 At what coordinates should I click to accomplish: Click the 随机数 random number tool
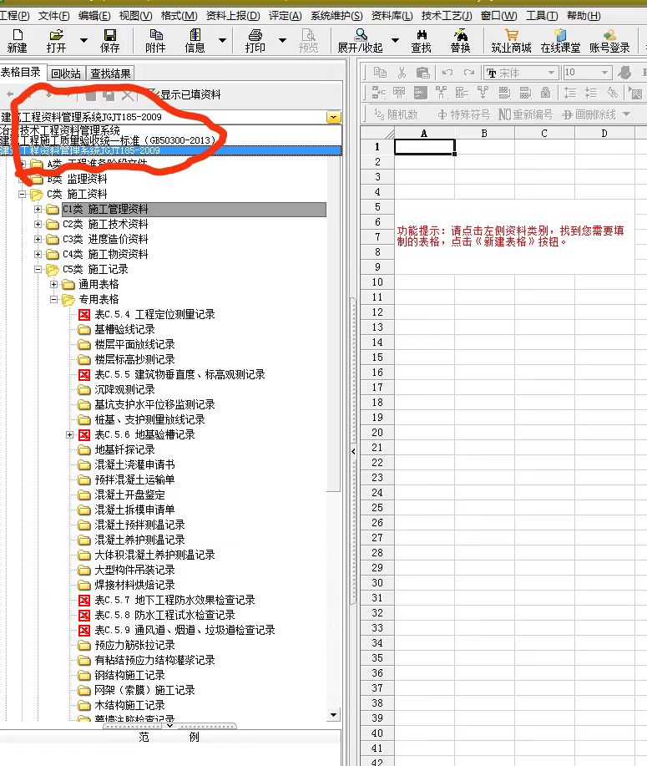(x=396, y=114)
